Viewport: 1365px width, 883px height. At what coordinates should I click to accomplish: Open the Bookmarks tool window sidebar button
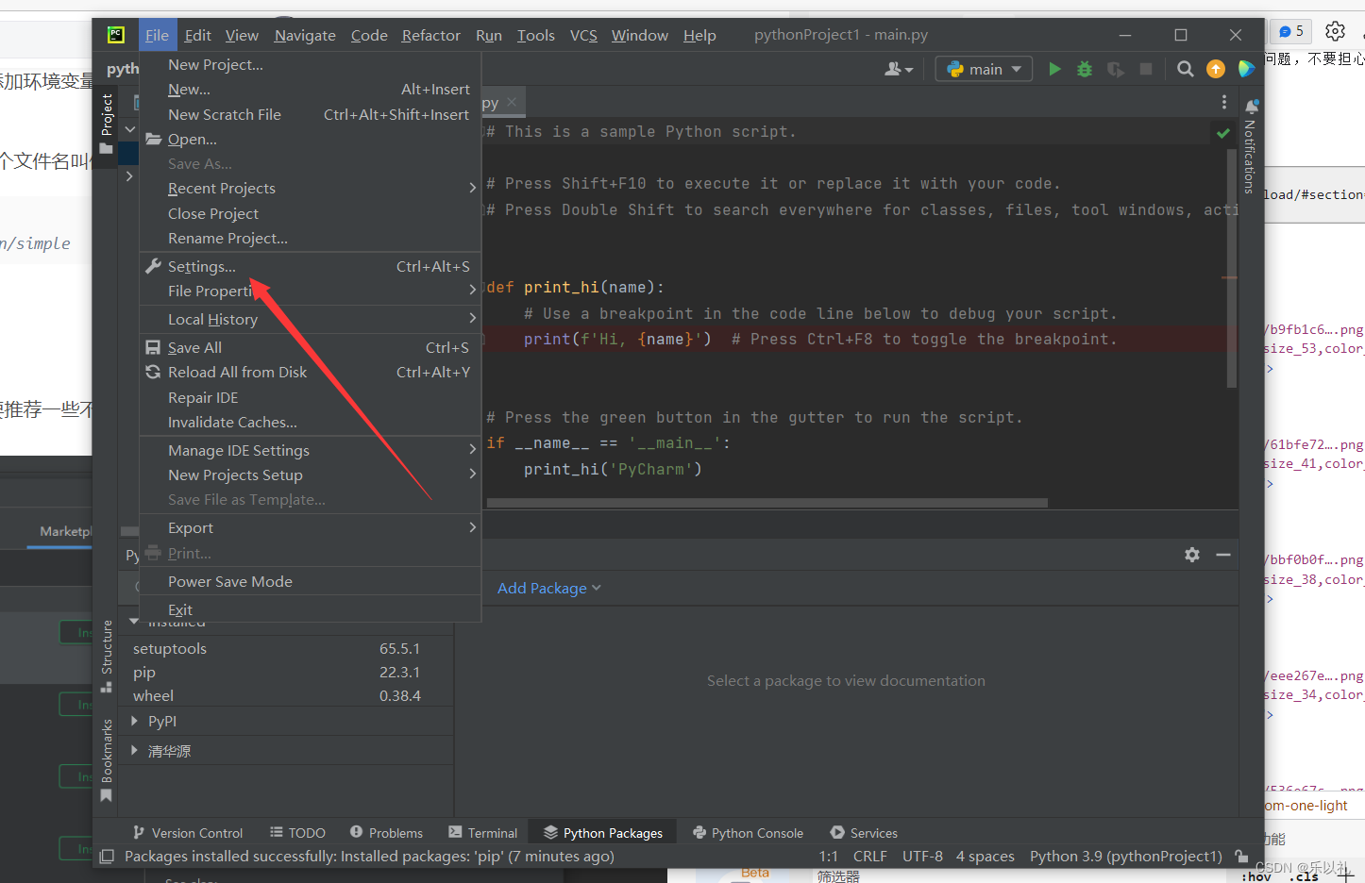click(x=107, y=760)
